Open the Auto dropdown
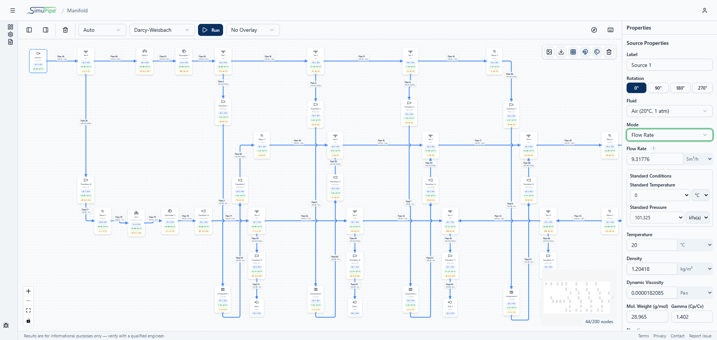This screenshot has width=717, height=340. [102, 30]
